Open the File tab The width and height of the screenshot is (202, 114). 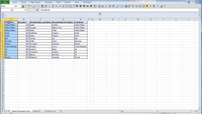coord(5,2)
